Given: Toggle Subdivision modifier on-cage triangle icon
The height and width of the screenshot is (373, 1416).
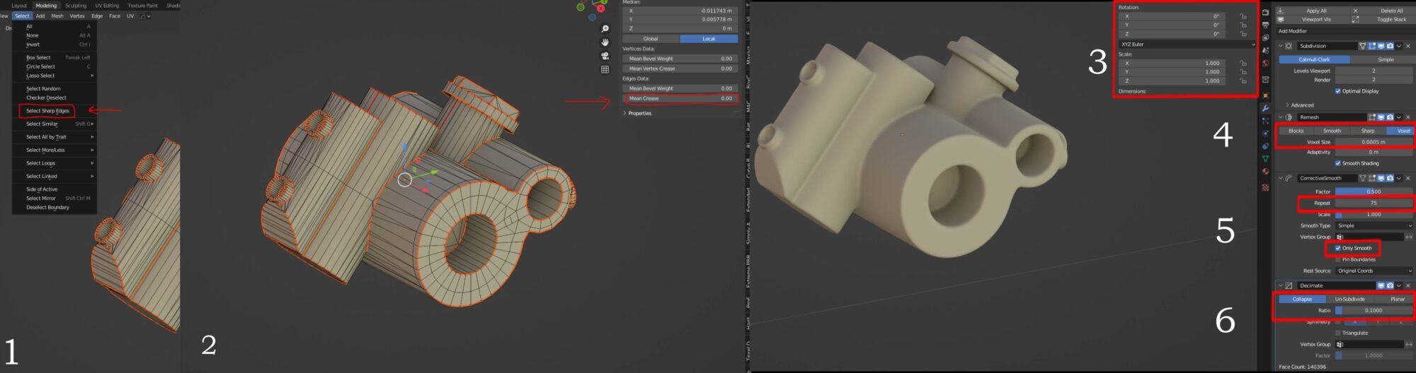Looking at the screenshot, I should pyautogui.click(x=1363, y=46).
